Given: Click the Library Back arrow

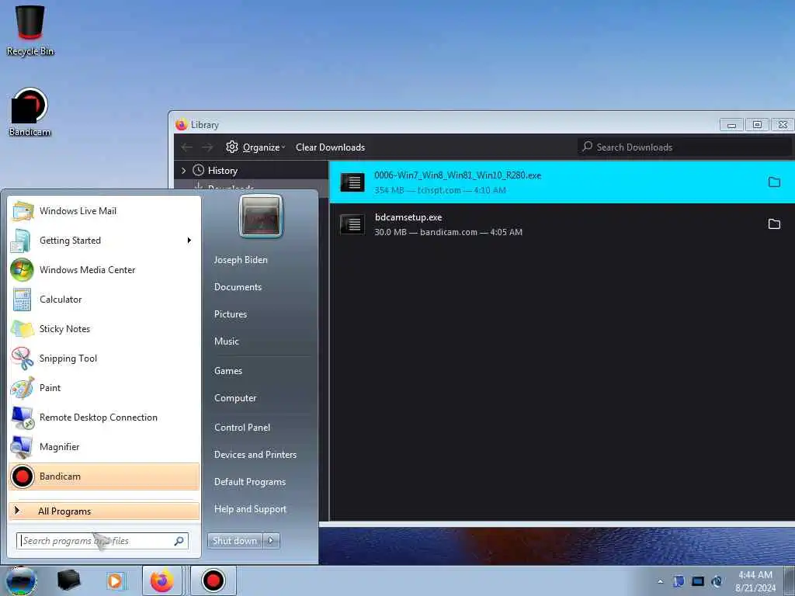Looking at the screenshot, I should pyautogui.click(x=186, y=147).
